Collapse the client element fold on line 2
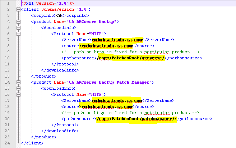 [18, 10]
